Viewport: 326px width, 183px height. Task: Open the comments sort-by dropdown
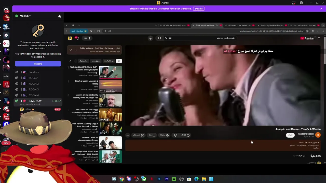(300, 156)
